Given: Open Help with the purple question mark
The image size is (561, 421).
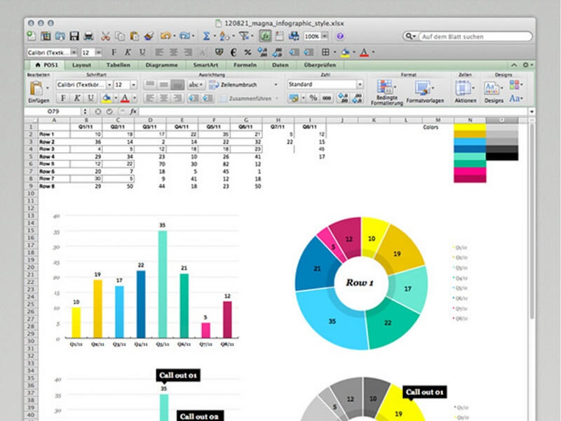Looking at the screenshot, I should (340, 36).
